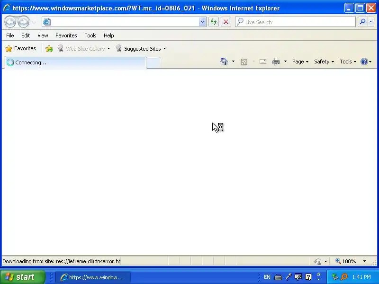Open the Safety command menu
This screenshot has height=284, width=379.
click(324, 62)
